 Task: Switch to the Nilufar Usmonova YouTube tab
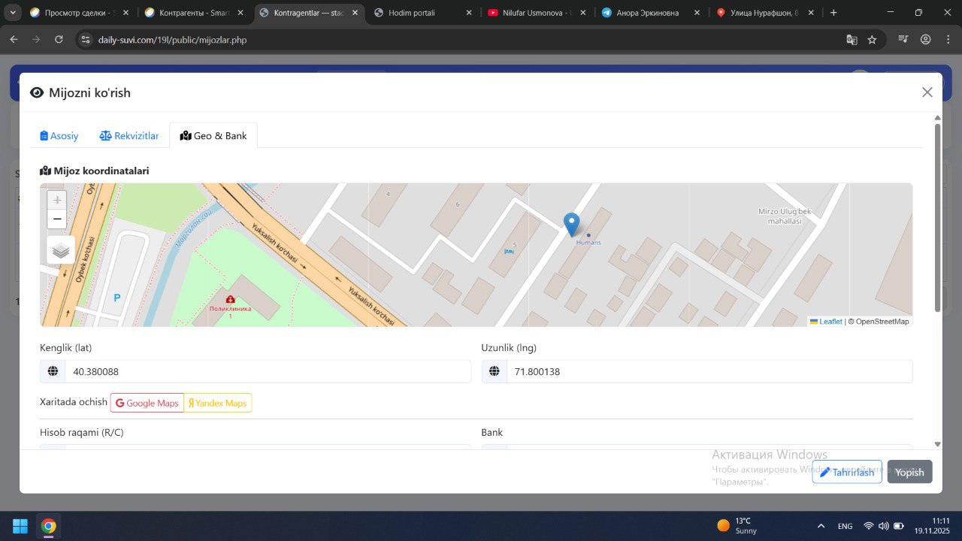[537, 13]
